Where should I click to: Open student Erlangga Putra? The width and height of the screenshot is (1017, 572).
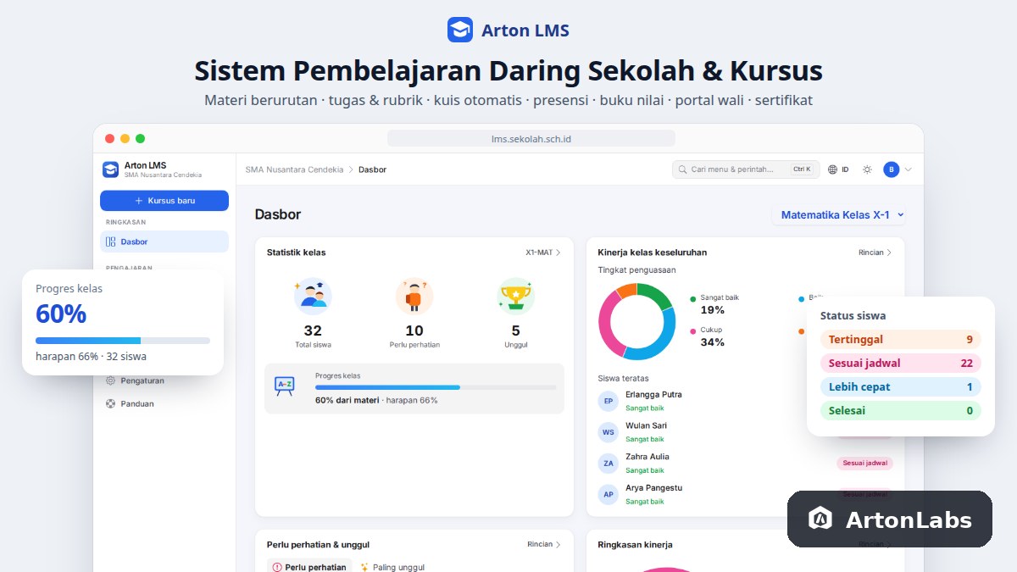[653, 395]
